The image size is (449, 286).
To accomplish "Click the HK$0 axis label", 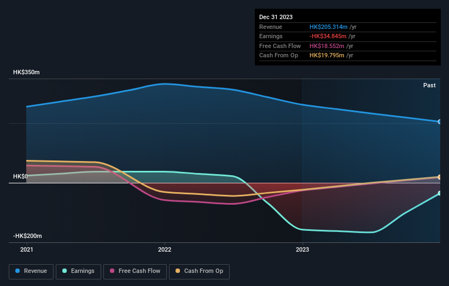I will coord(20,176).
